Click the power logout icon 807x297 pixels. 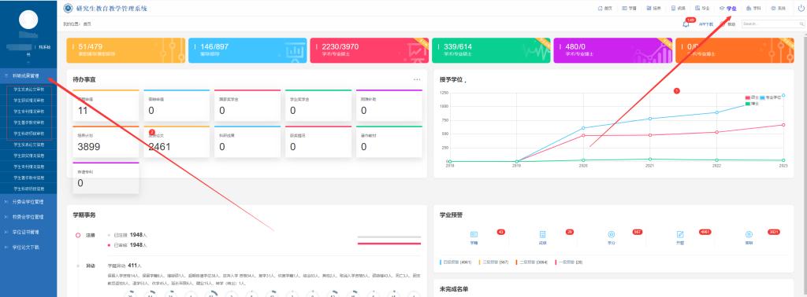click(801, 9)
